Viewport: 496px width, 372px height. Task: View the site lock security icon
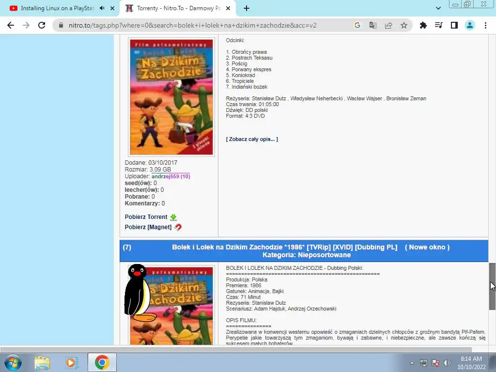61,25
